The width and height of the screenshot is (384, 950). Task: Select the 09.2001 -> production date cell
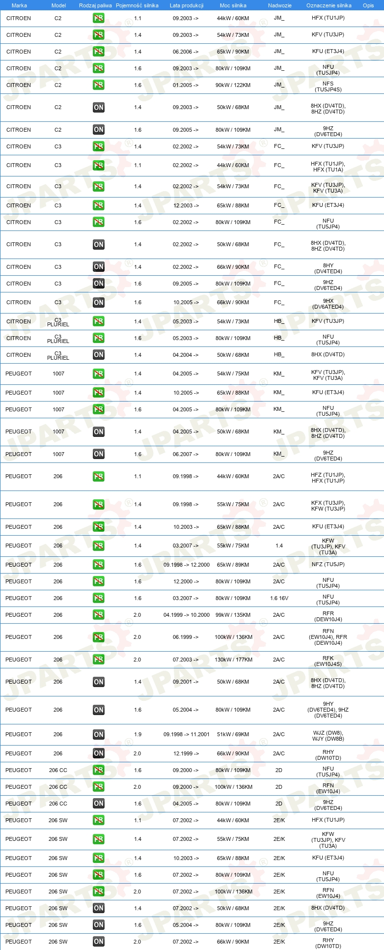tap(186, 682)
